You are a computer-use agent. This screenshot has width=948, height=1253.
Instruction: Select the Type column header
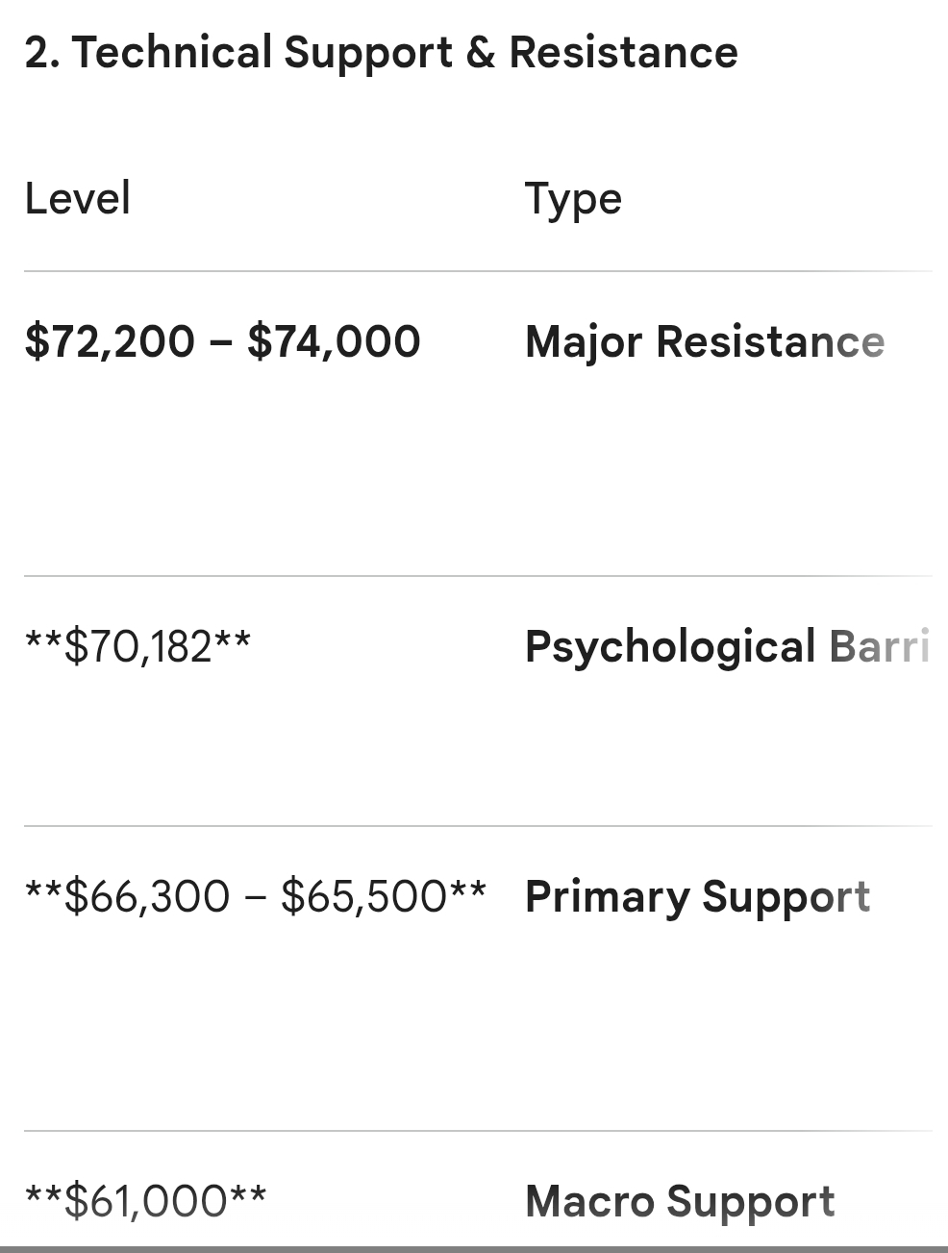tap(573, 199)
